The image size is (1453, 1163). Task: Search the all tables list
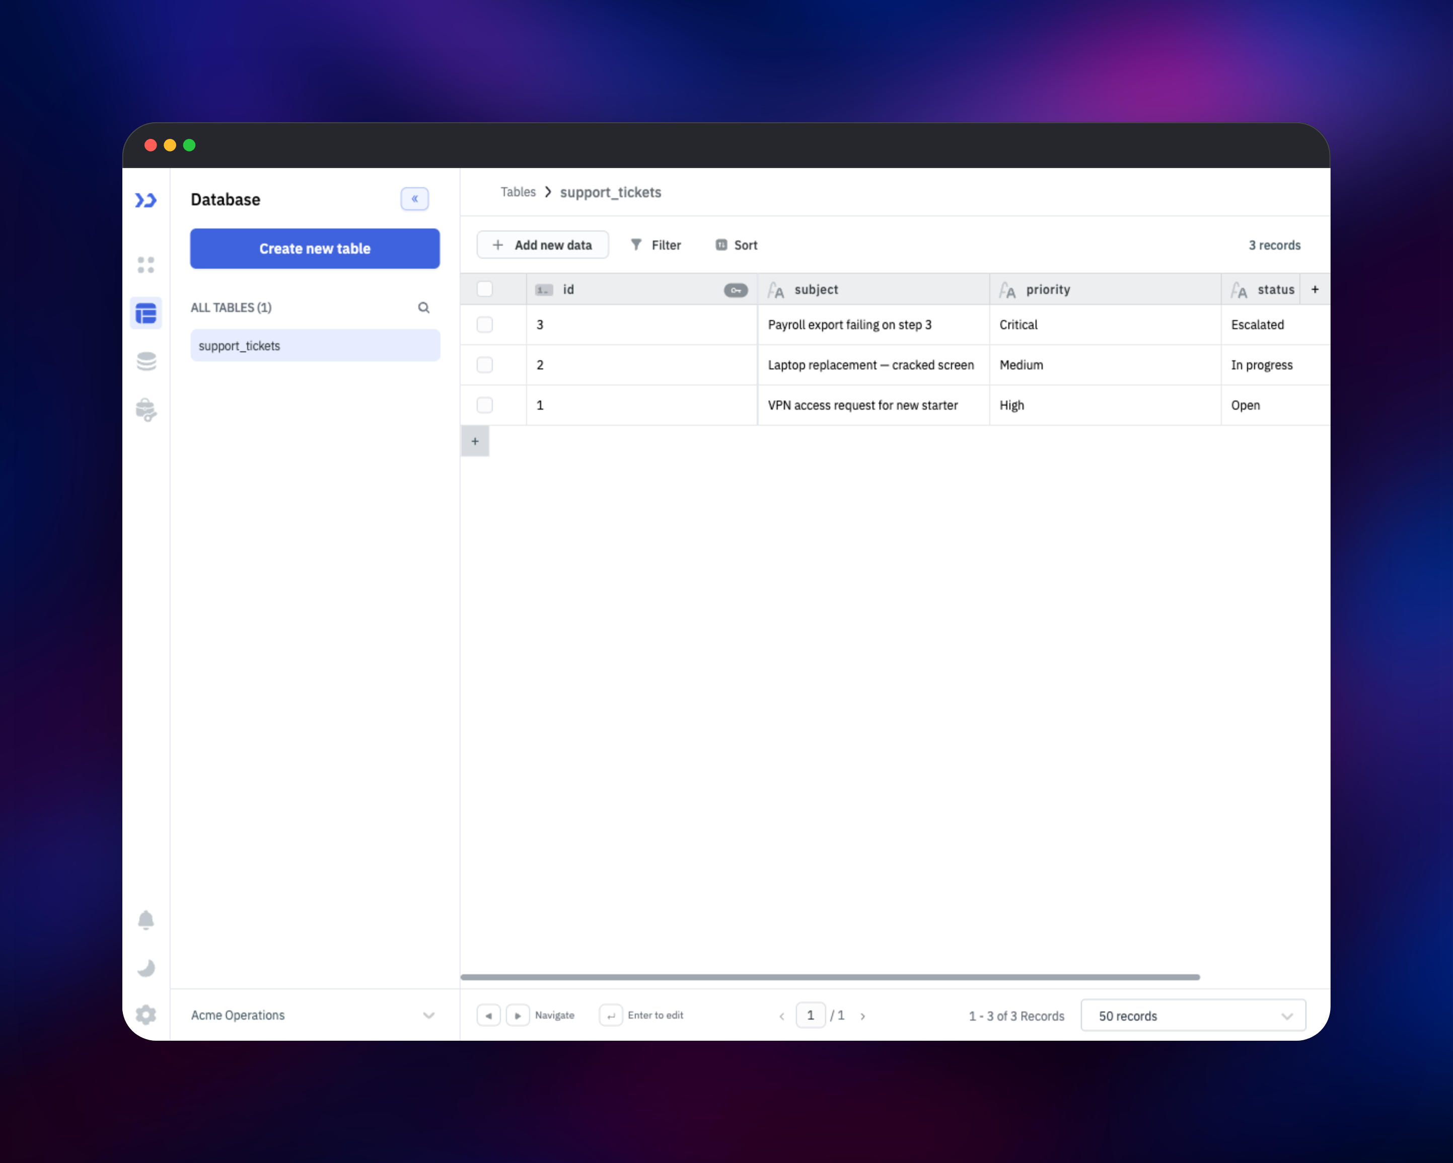pyautogui.click(x=423, y=307)
